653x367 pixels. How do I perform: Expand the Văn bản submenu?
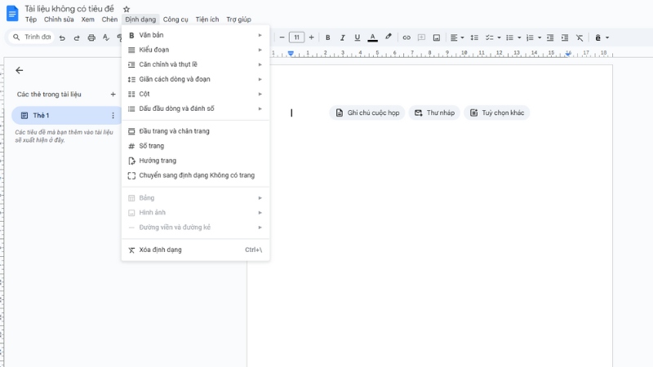(x=195, y=35)
